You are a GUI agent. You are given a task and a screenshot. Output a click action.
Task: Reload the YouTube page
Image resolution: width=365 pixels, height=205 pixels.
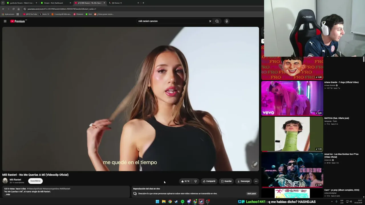(13, 9)
